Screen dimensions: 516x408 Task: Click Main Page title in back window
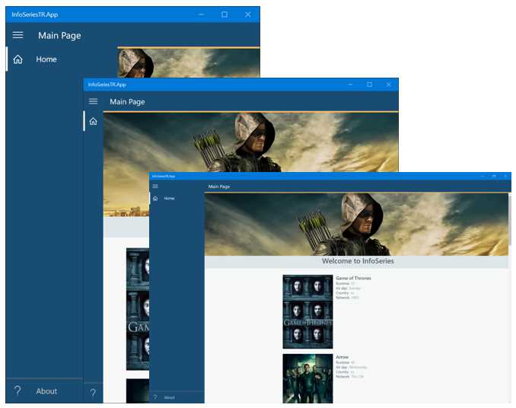point(59,36)
